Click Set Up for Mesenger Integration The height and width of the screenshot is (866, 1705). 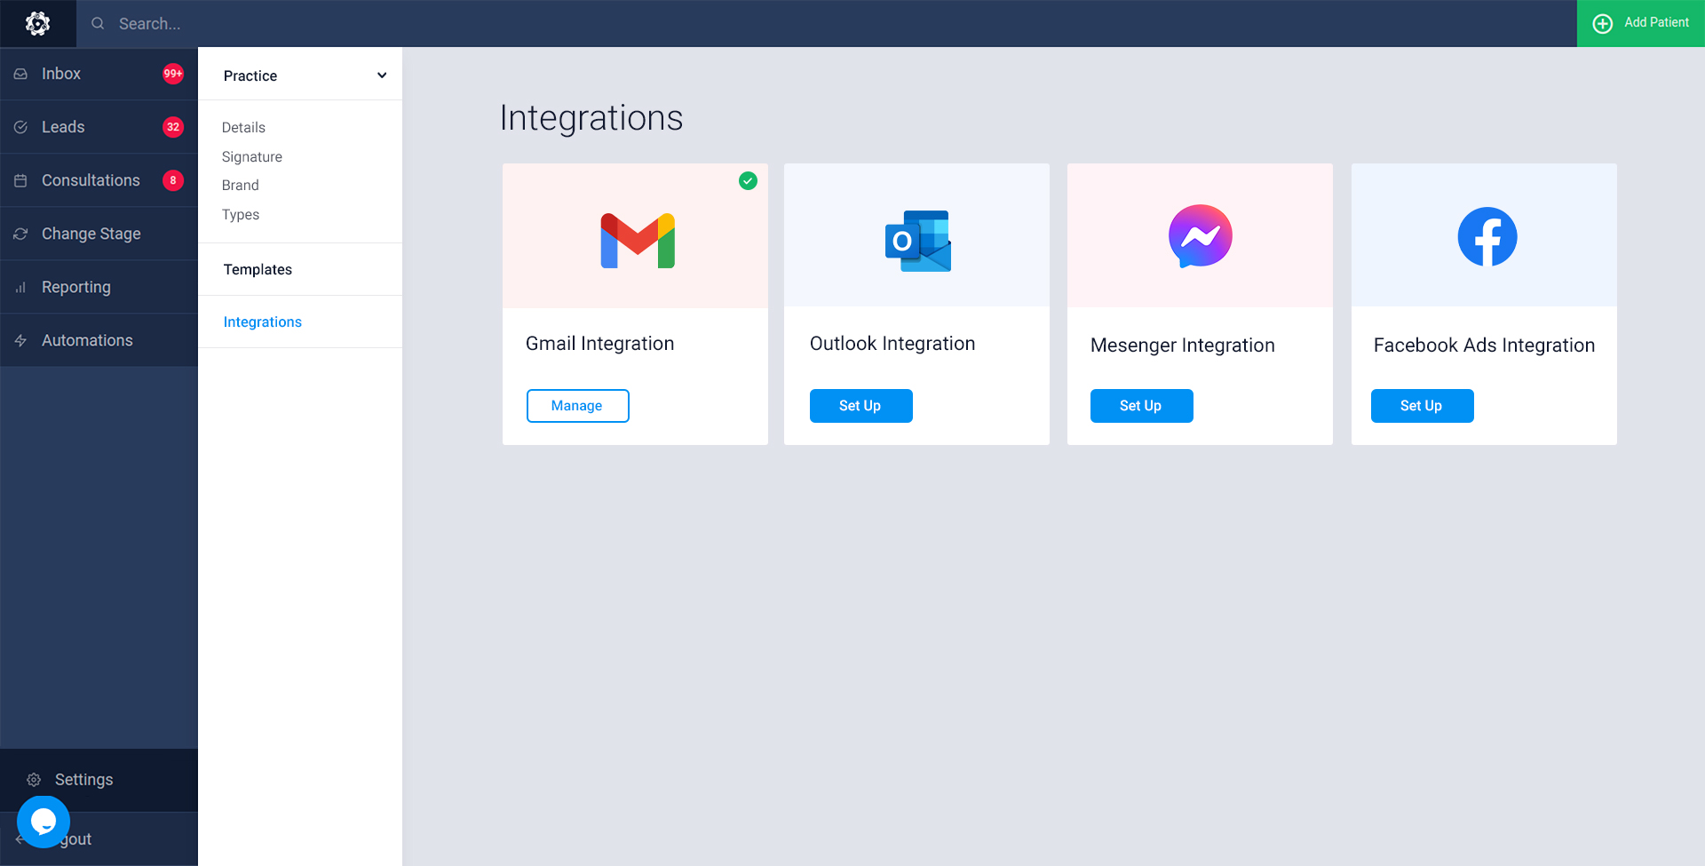1142,406
